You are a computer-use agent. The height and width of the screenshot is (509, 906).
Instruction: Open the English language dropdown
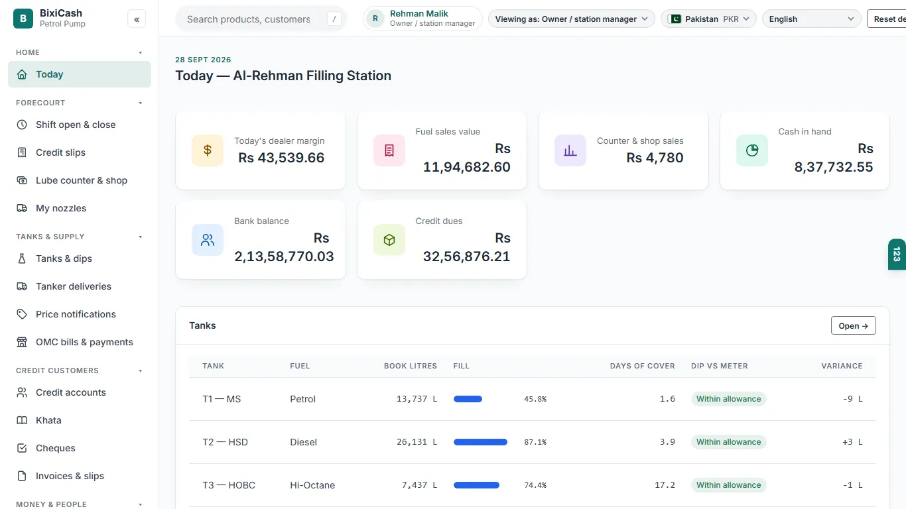click(x=812, y=19)
